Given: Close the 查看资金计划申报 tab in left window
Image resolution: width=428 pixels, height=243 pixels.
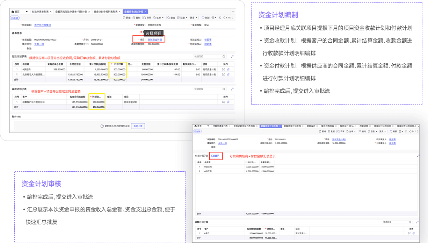Looking at the screenshot, I should 146,12.
